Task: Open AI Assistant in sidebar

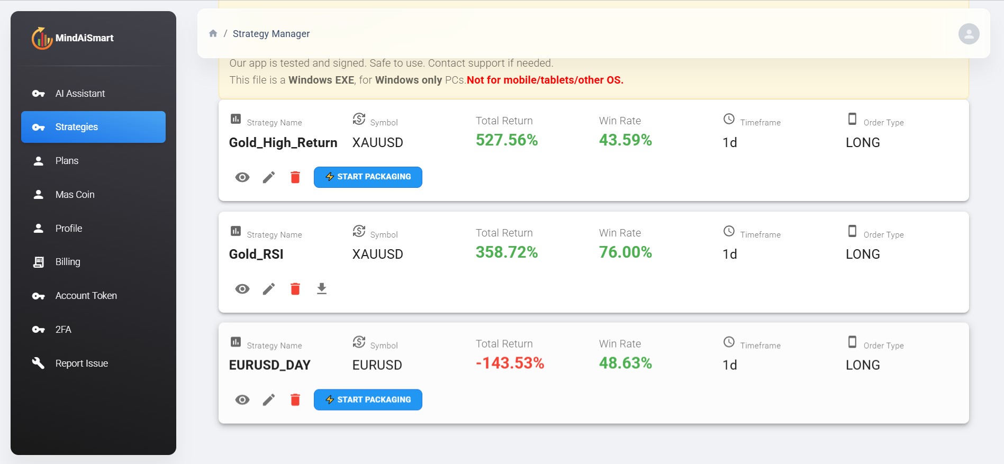Action: 93,94
